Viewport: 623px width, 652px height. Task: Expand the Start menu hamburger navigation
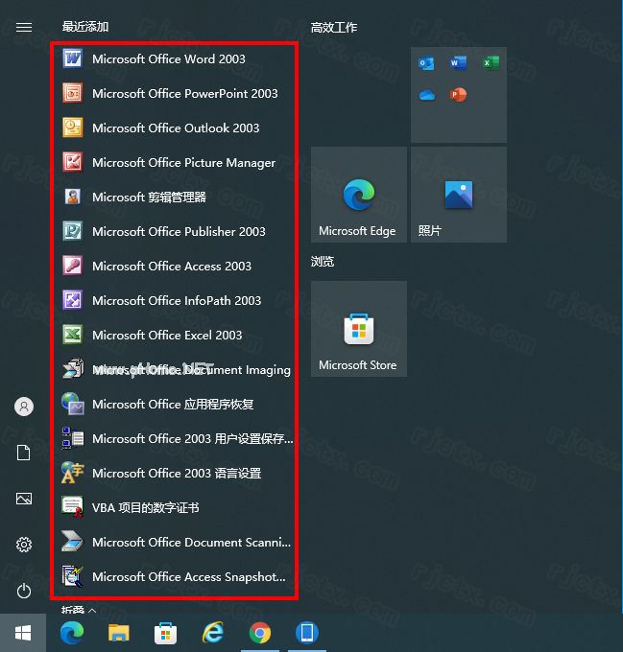(x=24, y=28)
